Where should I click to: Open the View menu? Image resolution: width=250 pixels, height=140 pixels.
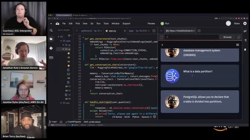85,23
